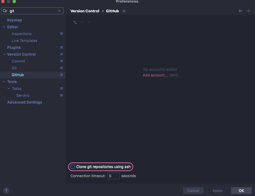Click the Add account... link

[x=155, y=75]
